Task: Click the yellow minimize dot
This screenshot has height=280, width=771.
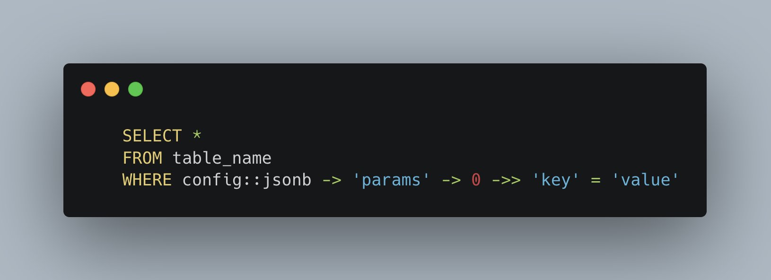Action: (112, 89)
